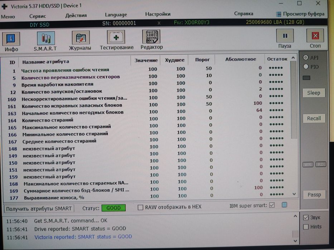Click the dark indicator box below PIO

tap(306, 77)
